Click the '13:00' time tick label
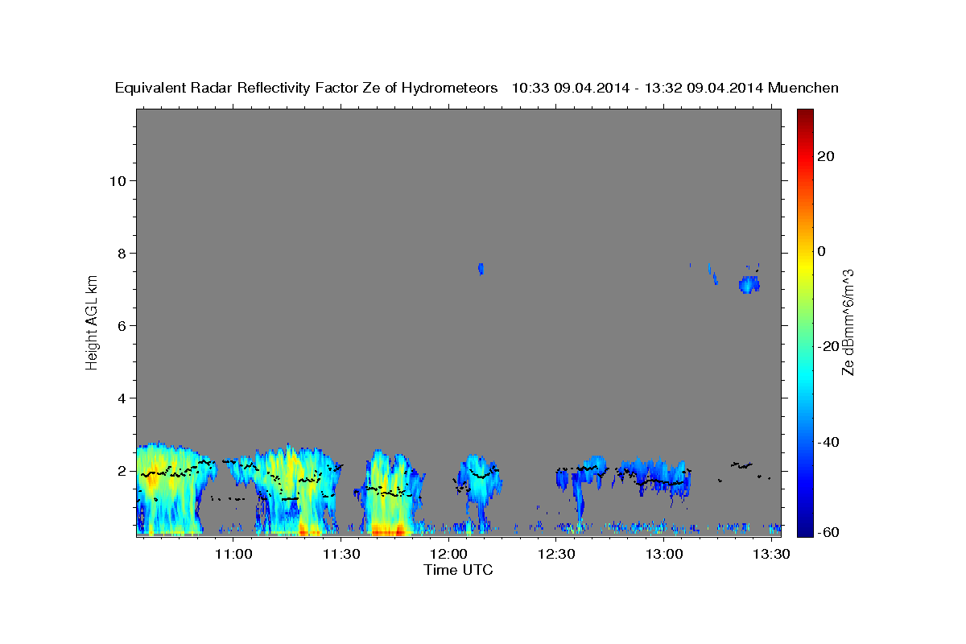Image resolution: width=966 pixels, height=644 pixels. pyautogui.click(x=663, y=554)
